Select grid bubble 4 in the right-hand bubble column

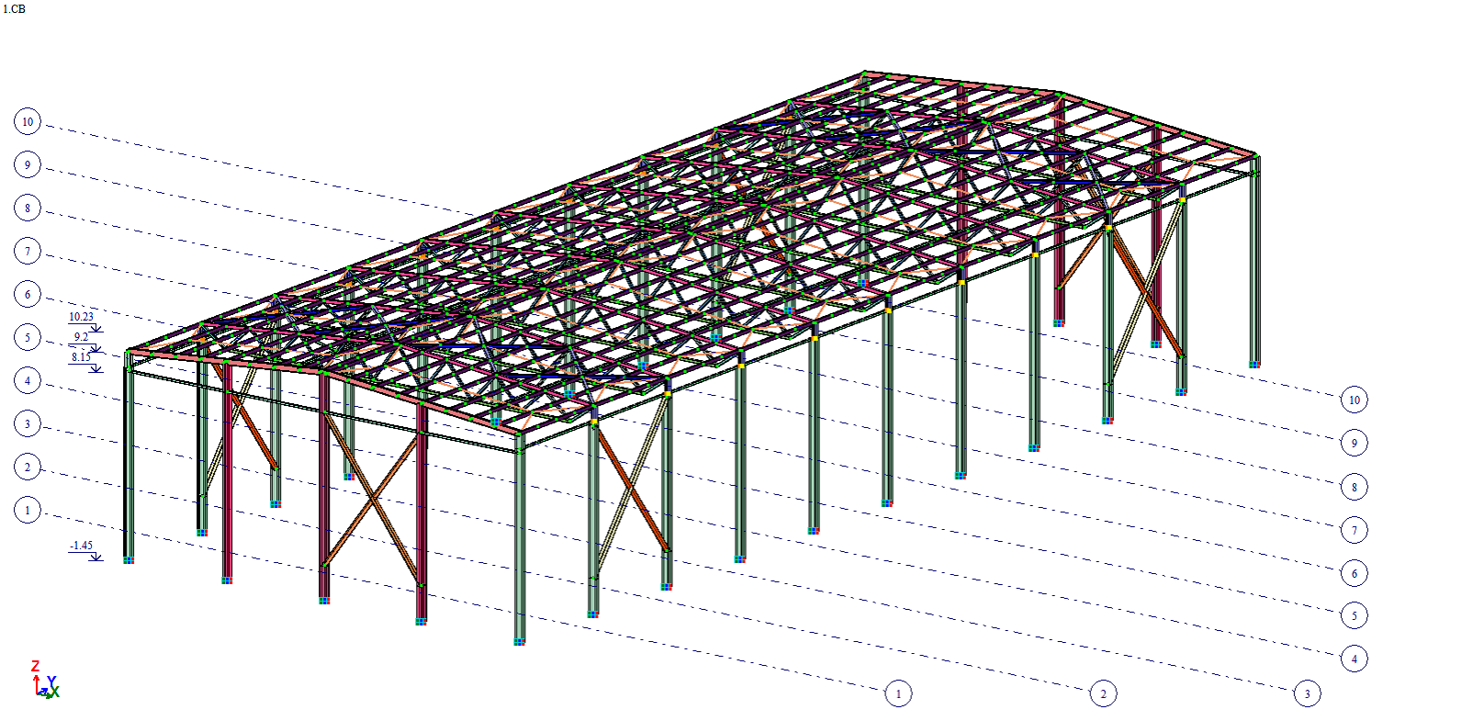point(1354,659)
